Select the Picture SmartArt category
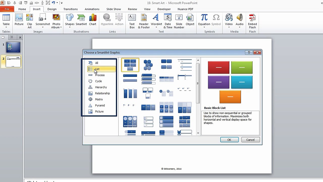The height and width of the screenshot is (182, 323). pos(101,111)
